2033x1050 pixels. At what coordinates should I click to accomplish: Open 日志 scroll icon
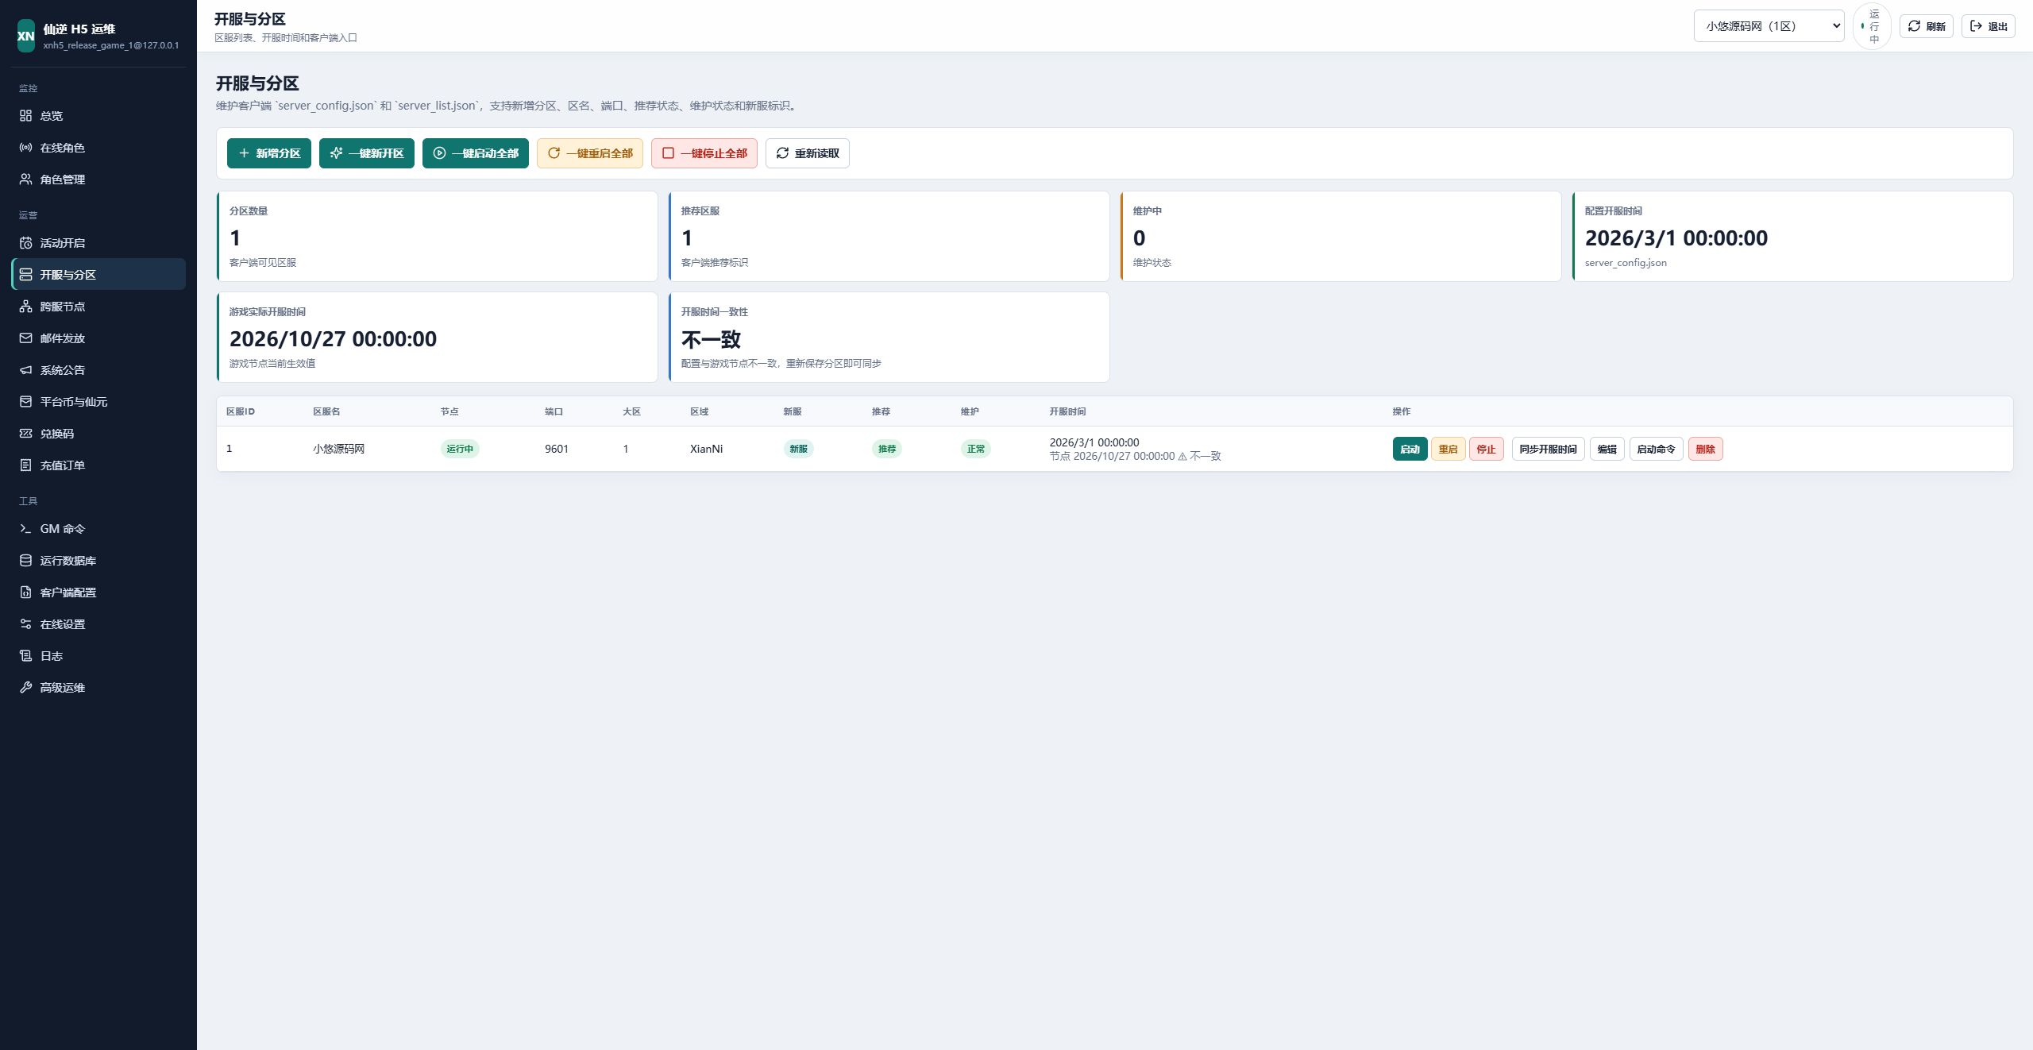pyautogui.click(x=25, y=656)
